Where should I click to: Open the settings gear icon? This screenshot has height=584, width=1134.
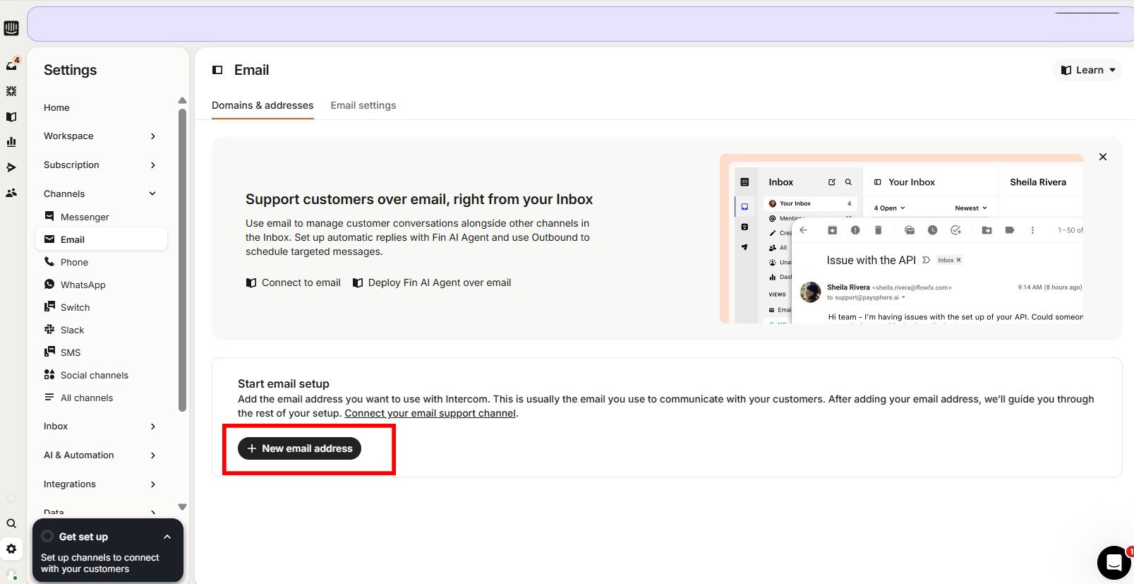click(x=11, y=549)
